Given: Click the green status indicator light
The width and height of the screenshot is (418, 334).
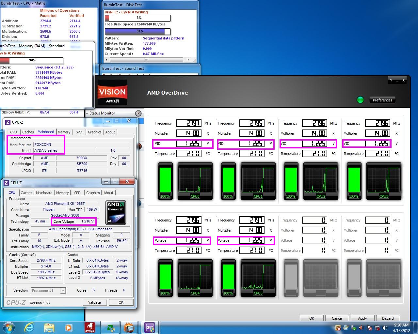Looking at the screenshot, I should click(360, 100).
